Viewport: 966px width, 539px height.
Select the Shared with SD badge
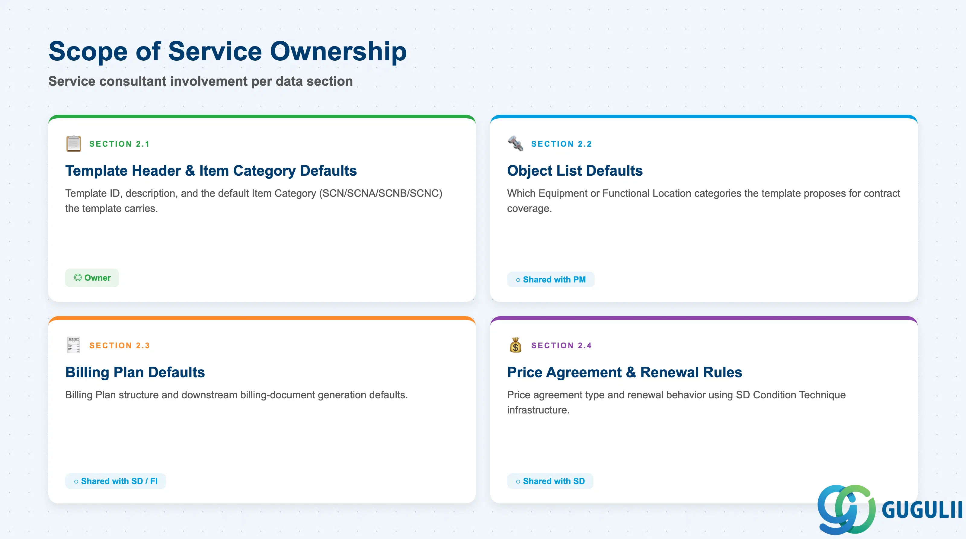(x=550, y=481)
